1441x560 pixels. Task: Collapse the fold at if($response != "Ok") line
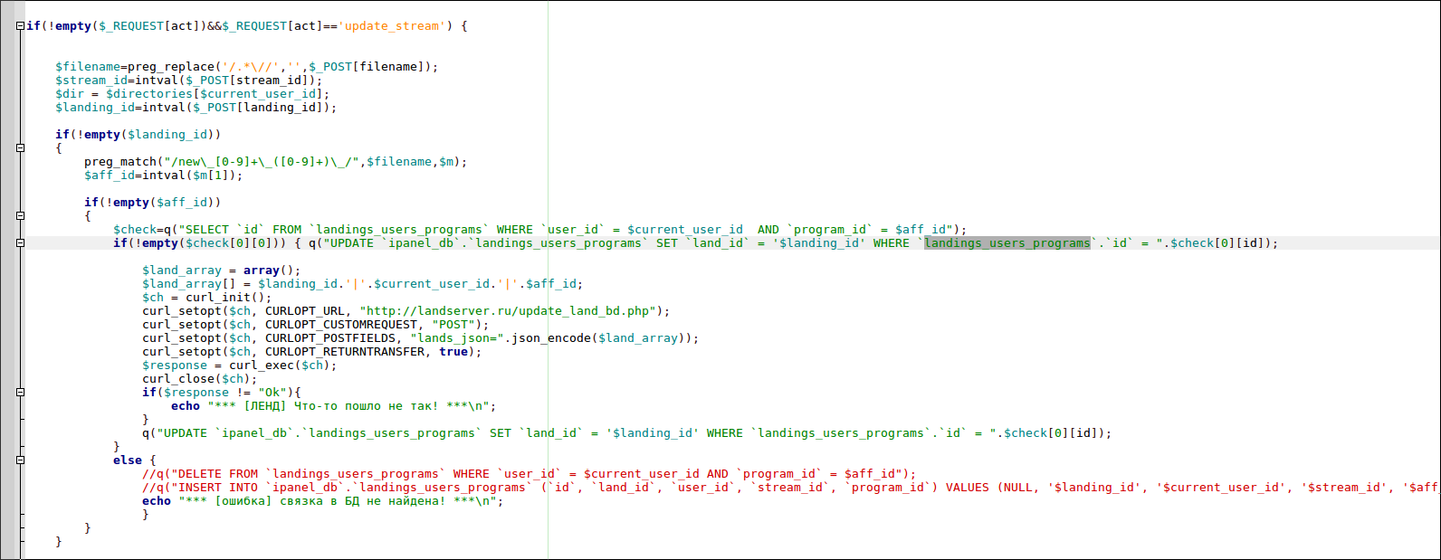click(x=20, y=393)
